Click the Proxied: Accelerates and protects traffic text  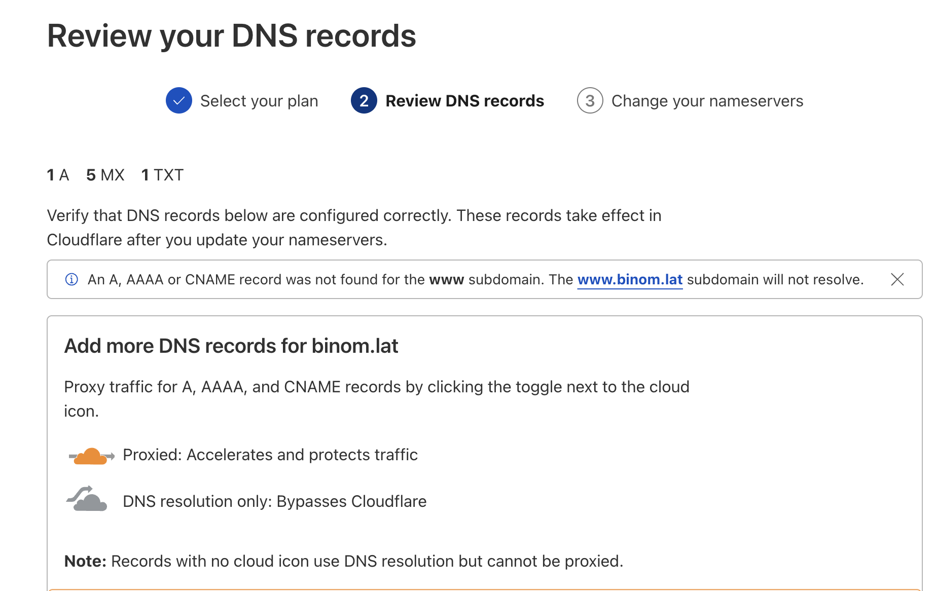pos(270,455)
